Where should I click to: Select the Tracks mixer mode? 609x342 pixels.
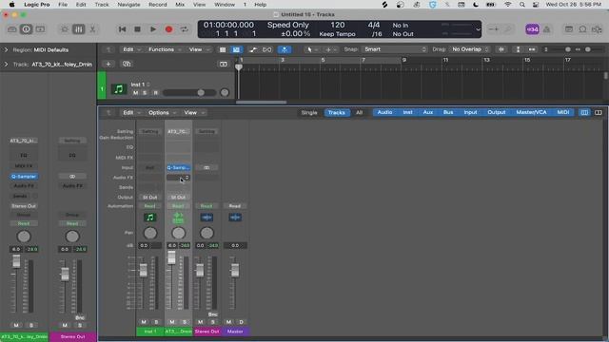tap(336, 113)
